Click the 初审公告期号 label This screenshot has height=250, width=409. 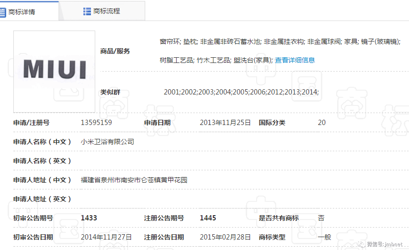point(33,218)
